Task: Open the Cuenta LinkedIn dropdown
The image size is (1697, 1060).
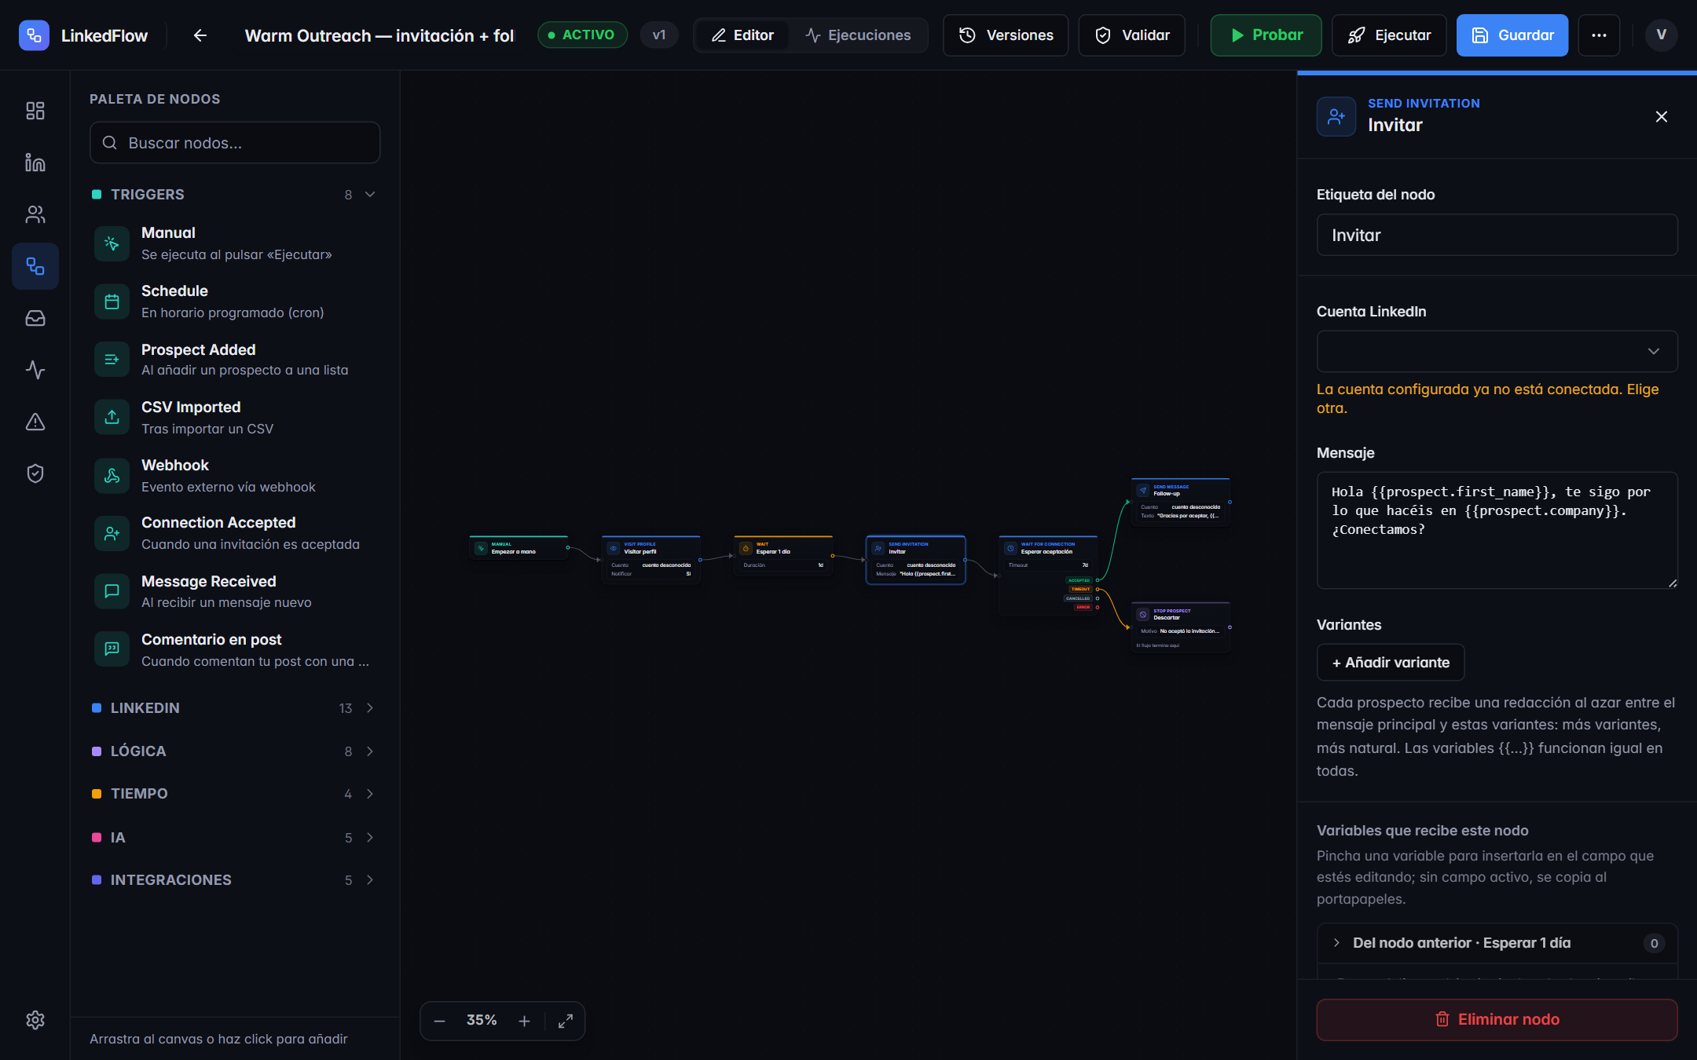Action: point(1497,351)
